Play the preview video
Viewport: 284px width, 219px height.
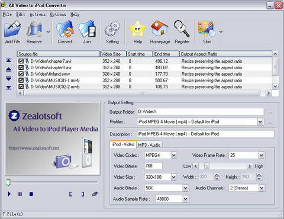(x=9, y=194)
